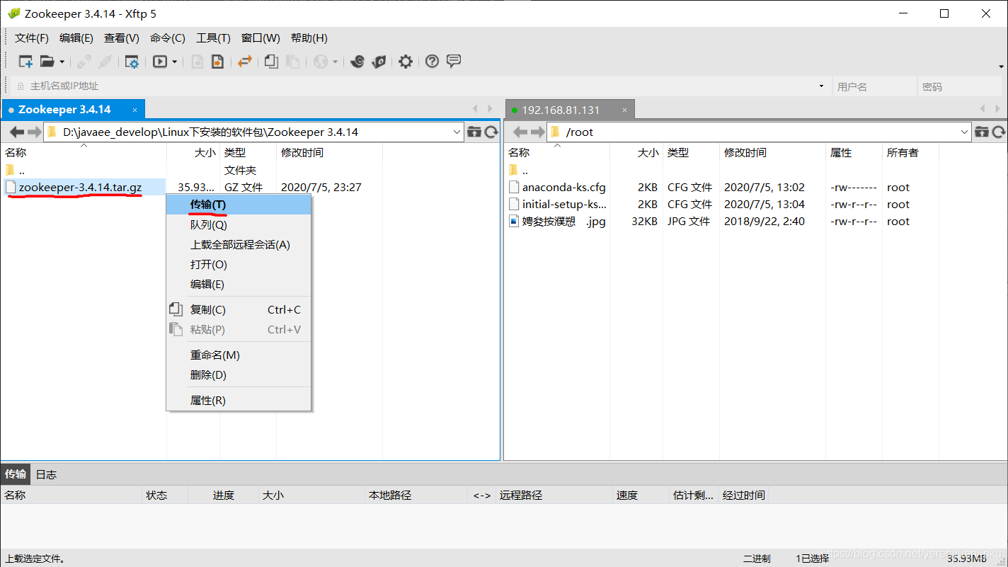Screen dimensions: 1008x567
Task: Sort remote pane by 修改时间 column
Action: [772, 152]
